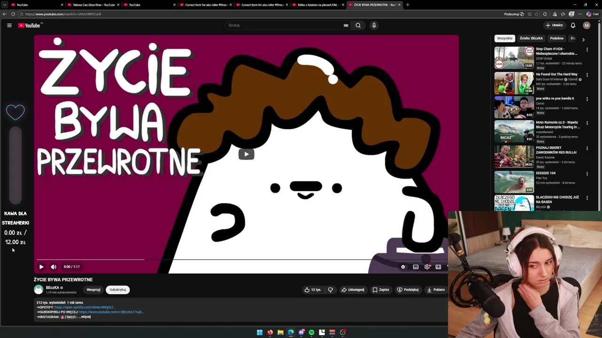Open options for Dlaczego nie chodzę już na basen
The width and height of the screenshot is (602, 338).
pos(587,198)
